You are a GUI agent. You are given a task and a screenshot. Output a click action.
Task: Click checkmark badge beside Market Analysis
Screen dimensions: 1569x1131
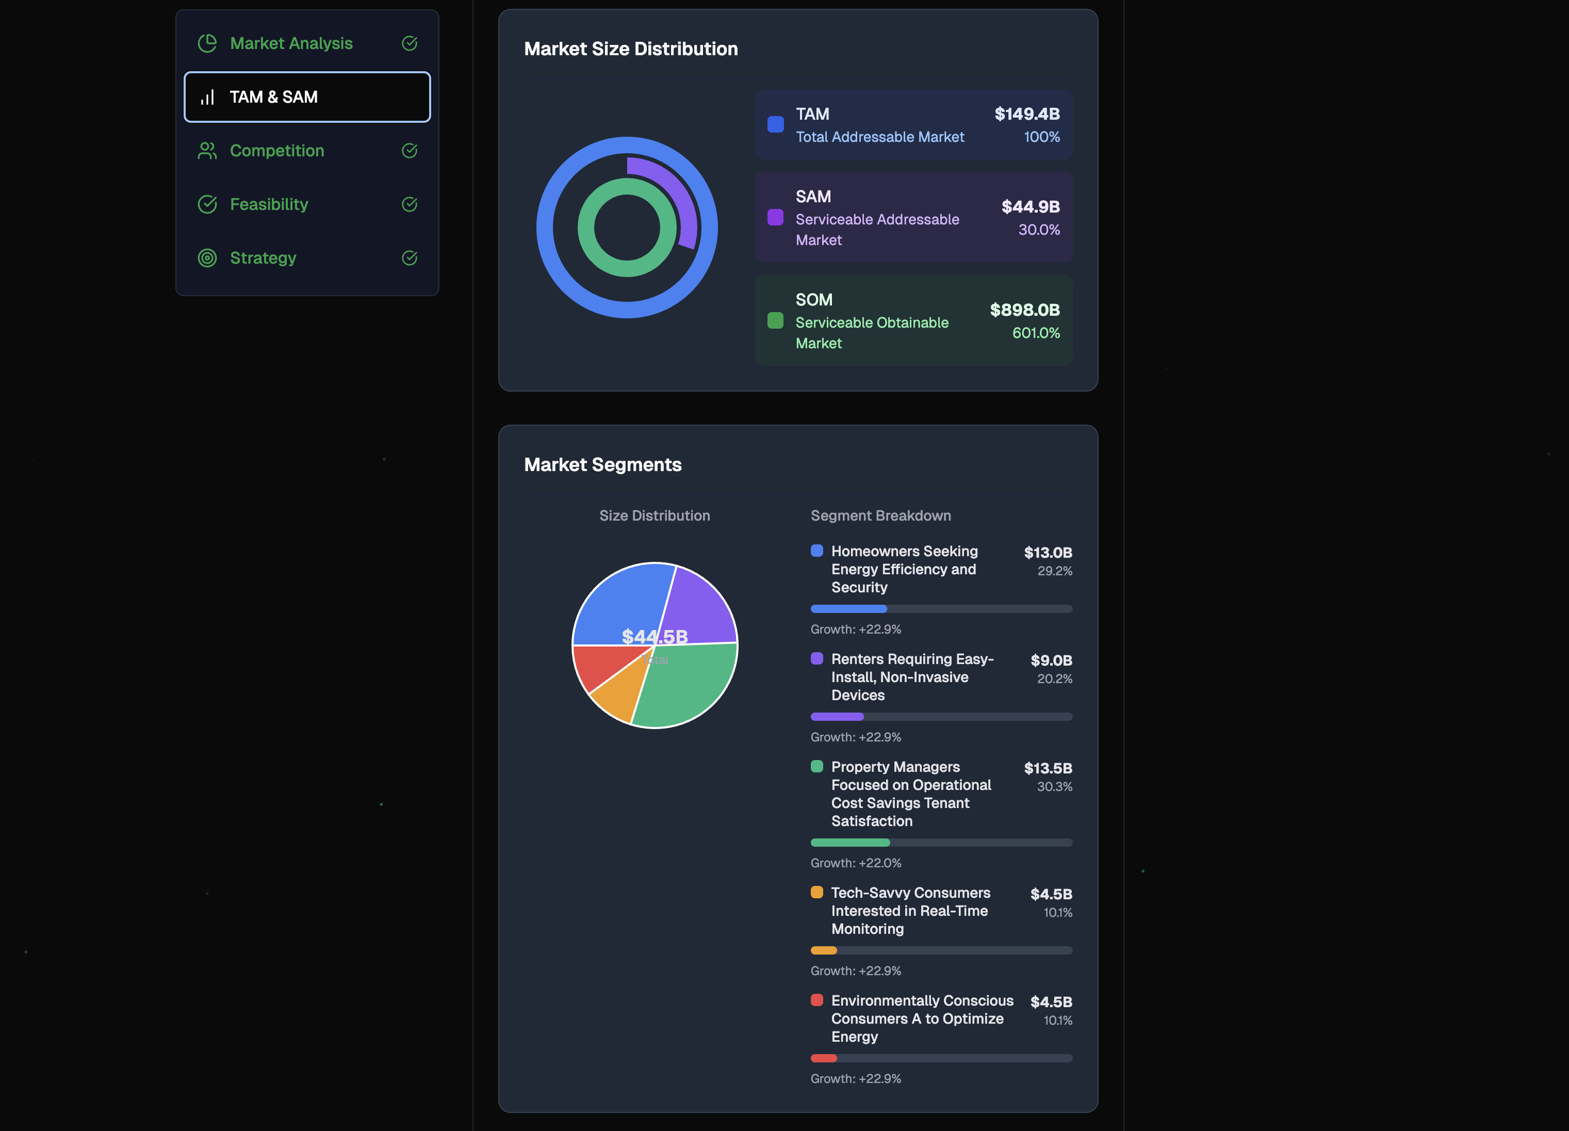410,44
